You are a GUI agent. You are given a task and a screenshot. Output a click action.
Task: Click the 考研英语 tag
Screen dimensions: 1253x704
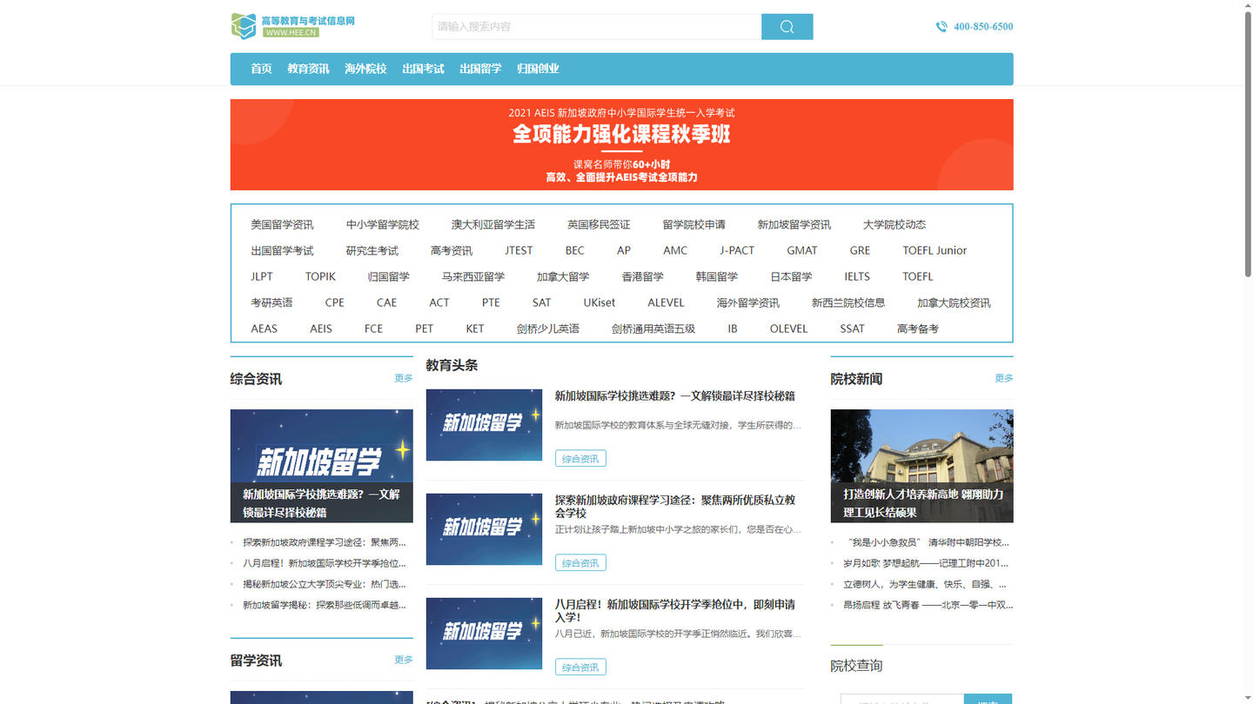271,302
